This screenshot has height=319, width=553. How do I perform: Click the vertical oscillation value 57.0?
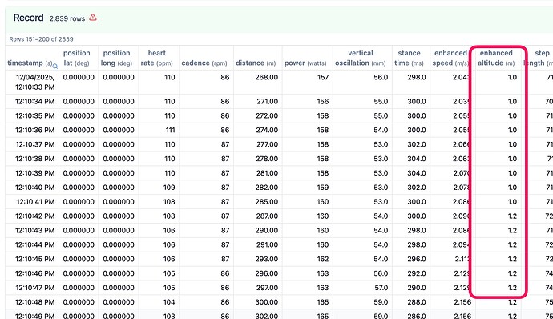point(381,288)
